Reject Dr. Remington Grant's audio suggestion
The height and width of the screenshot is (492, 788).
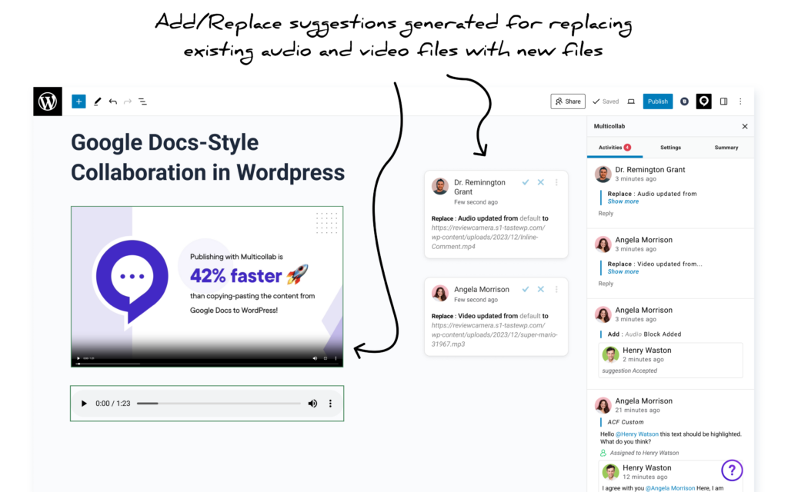point(541,182)
